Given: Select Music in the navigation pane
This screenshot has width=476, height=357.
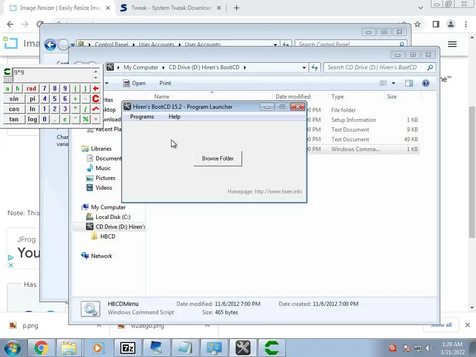Looking at the screenshot, I should pos(103,168).
